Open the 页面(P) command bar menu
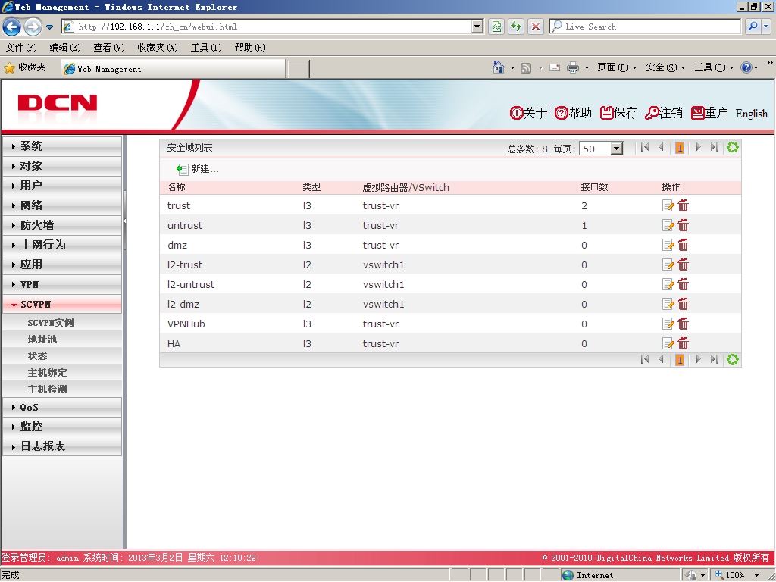The image size is (776, 582). tap(617, 67)
